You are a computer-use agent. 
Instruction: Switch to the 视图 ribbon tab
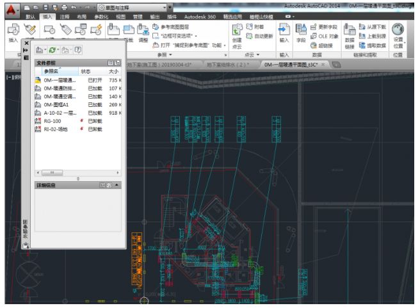click(120, 17)
